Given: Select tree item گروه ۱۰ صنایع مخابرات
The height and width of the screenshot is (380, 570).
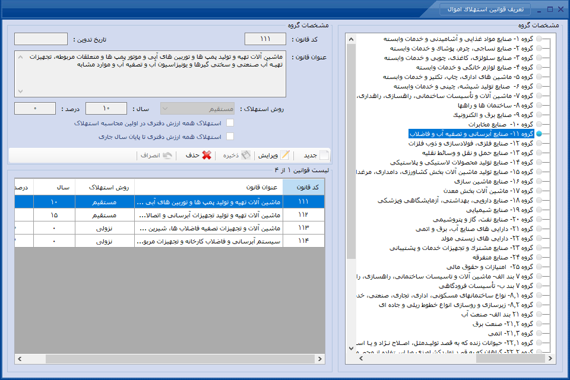Looking at the screenshot, I should 501,124.
